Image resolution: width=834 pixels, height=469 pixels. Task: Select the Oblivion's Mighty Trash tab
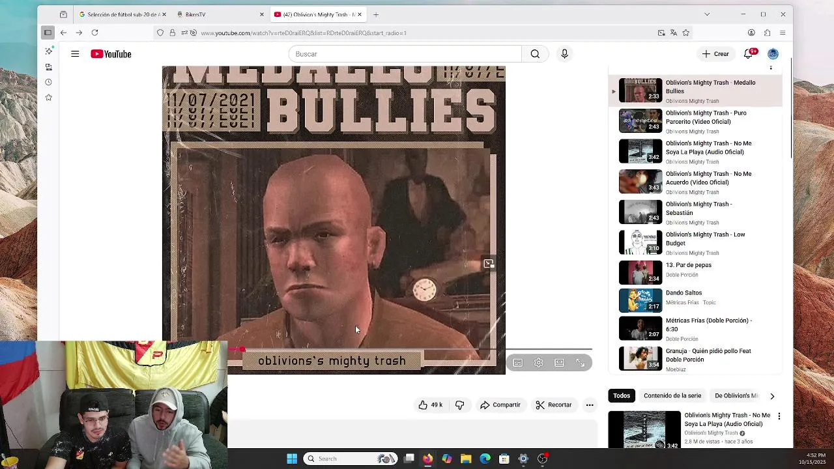pyautogui.click(x=318, y=14)
